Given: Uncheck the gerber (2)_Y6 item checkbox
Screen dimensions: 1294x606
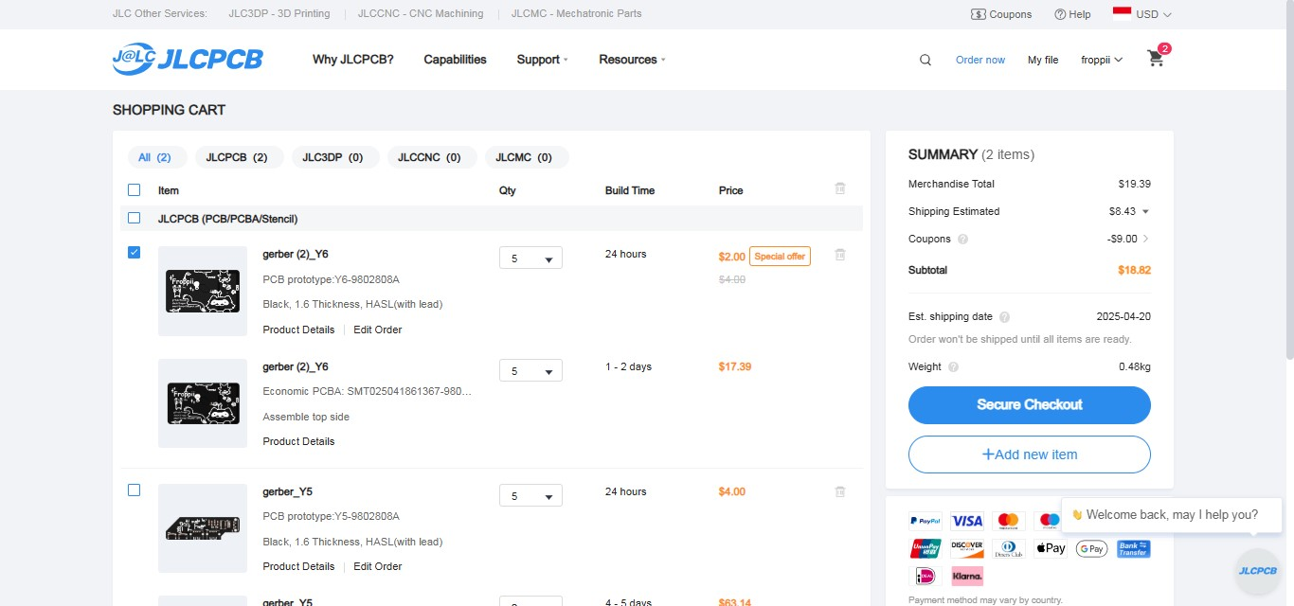Looking at the screenshot, I should coord(134,252).
